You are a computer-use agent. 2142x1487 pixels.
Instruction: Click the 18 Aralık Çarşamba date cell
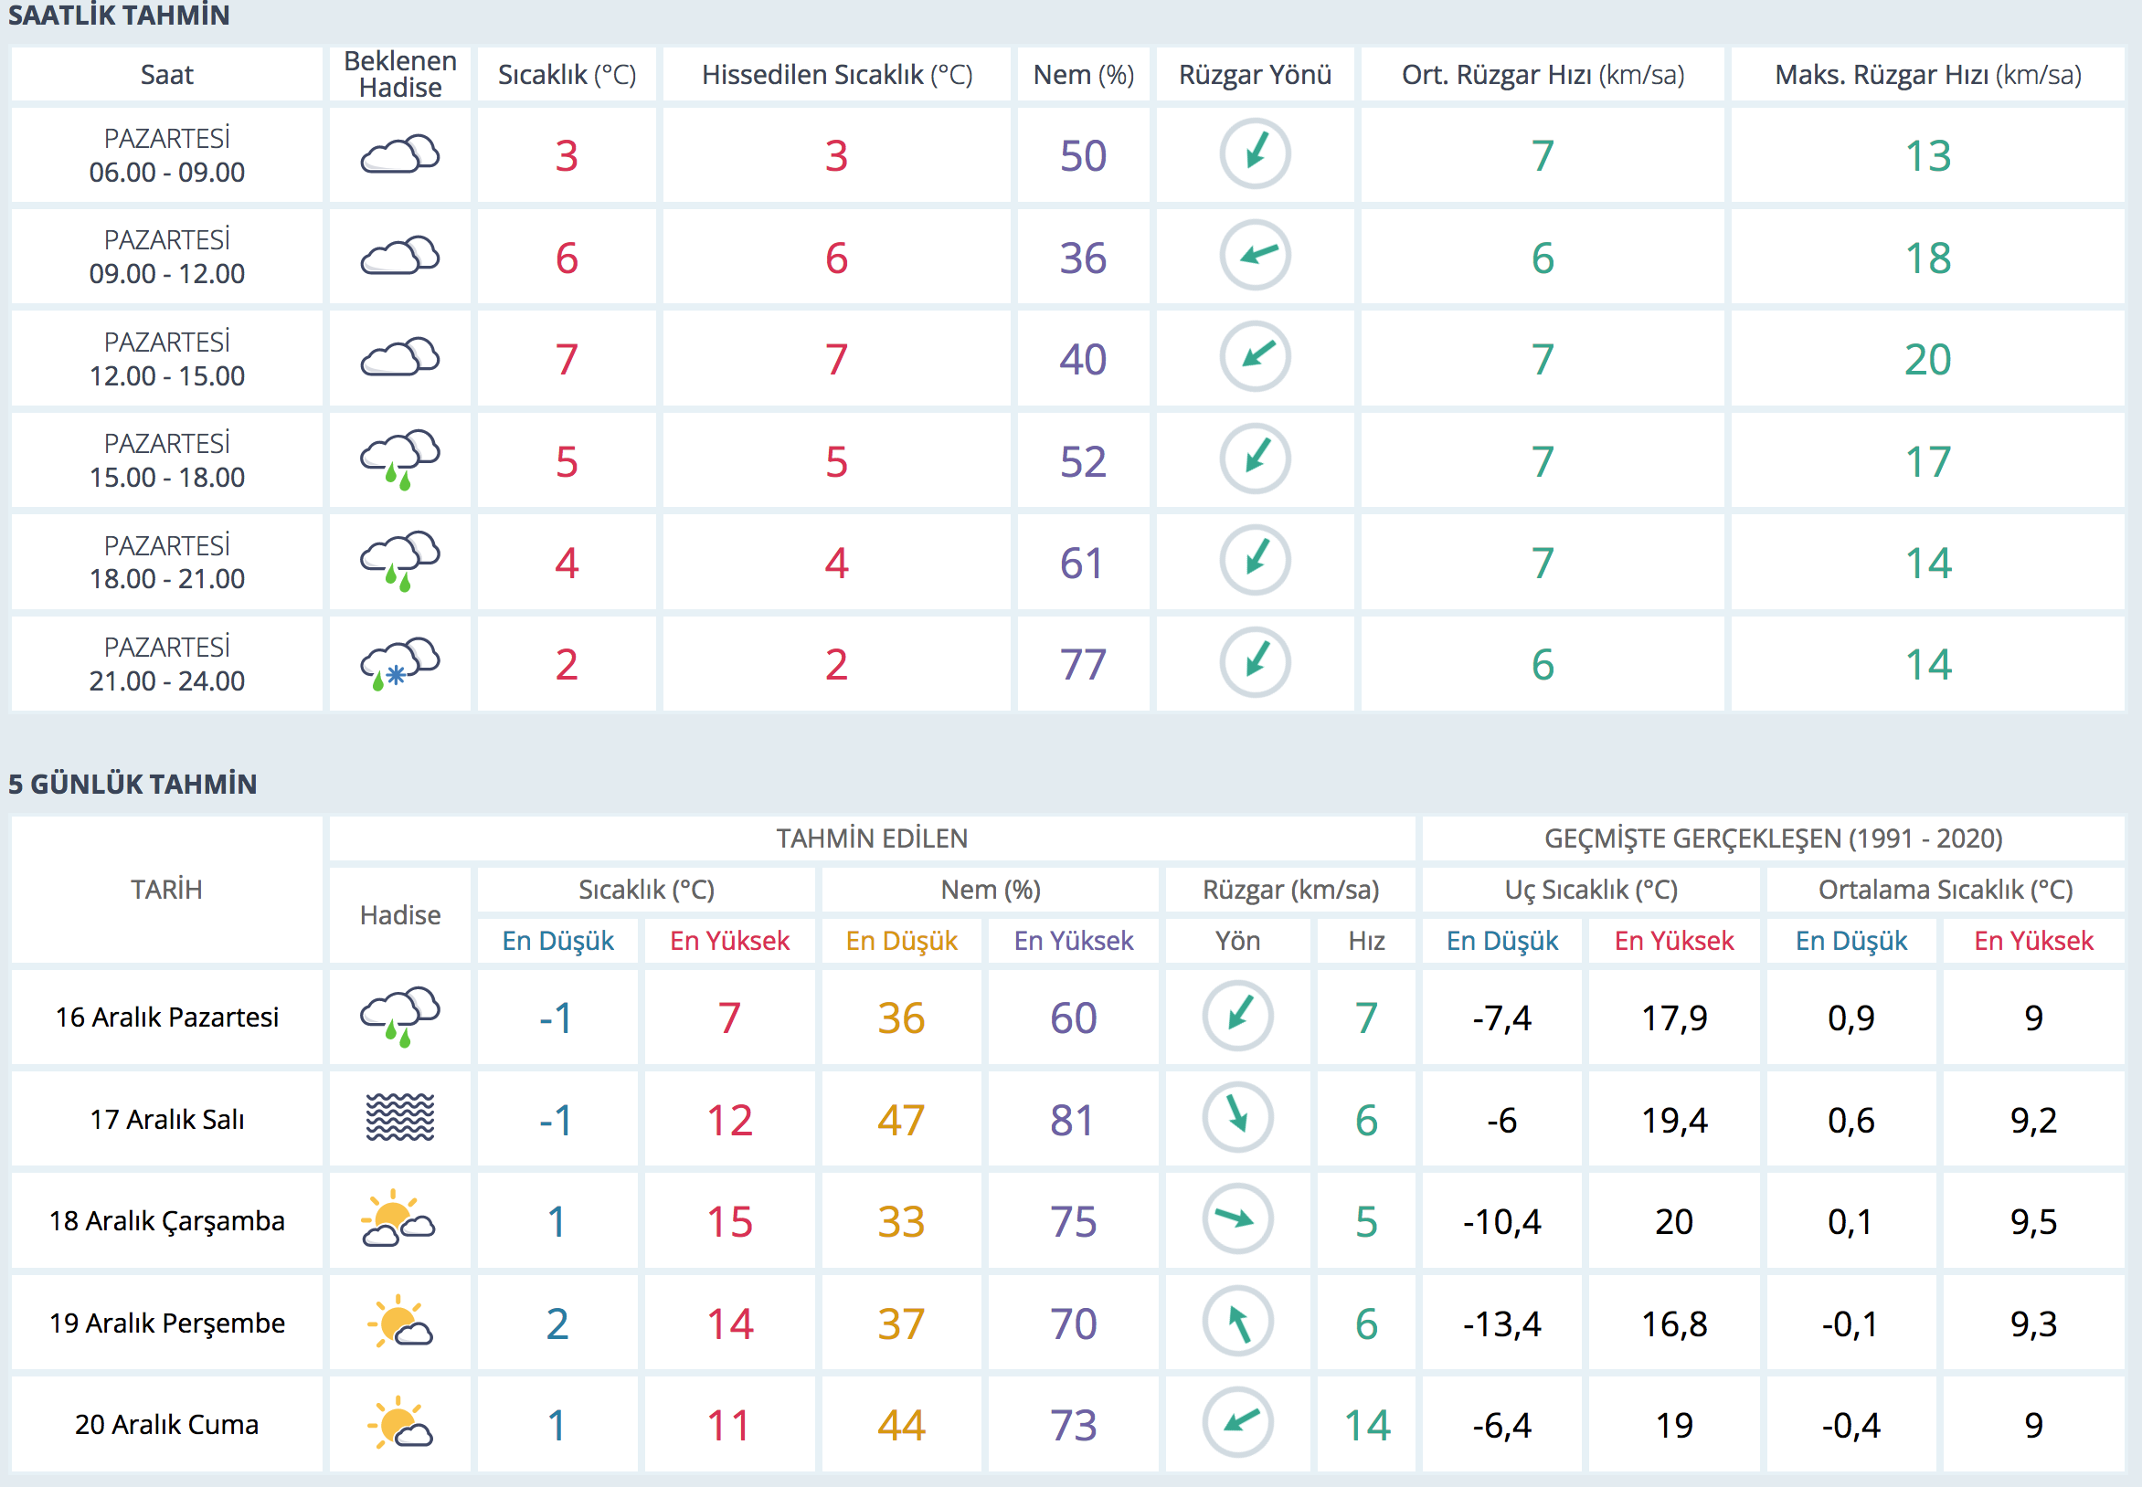pyautogui.click(x=167, y=1220)
